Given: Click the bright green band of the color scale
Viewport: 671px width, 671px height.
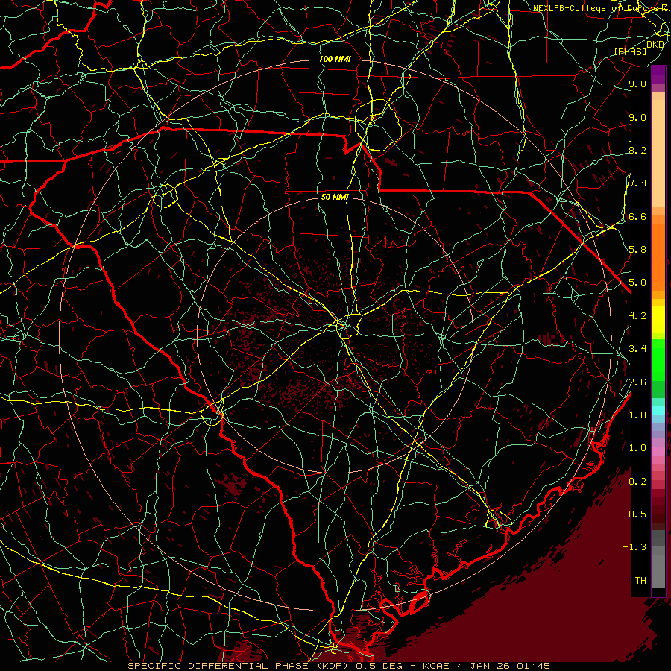Looking at the screenshot, I should pos(658,360).
